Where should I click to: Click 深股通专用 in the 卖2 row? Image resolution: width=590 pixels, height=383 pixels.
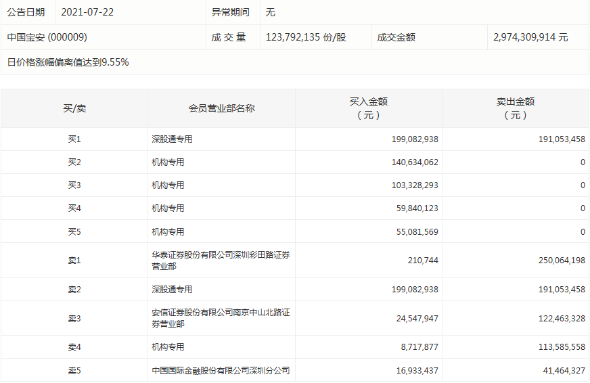point(172,290)
